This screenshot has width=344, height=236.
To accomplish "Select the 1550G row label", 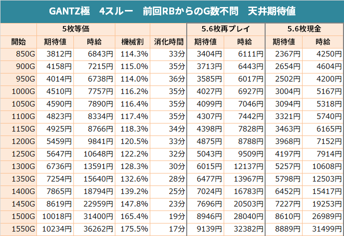I will pyautogui.click(x=18, y=229).
